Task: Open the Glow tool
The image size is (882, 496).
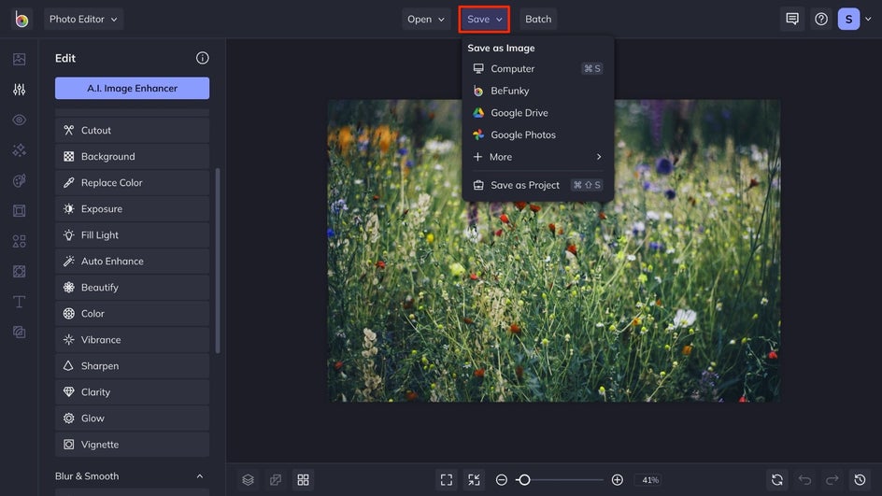Action: pos(132,418)
